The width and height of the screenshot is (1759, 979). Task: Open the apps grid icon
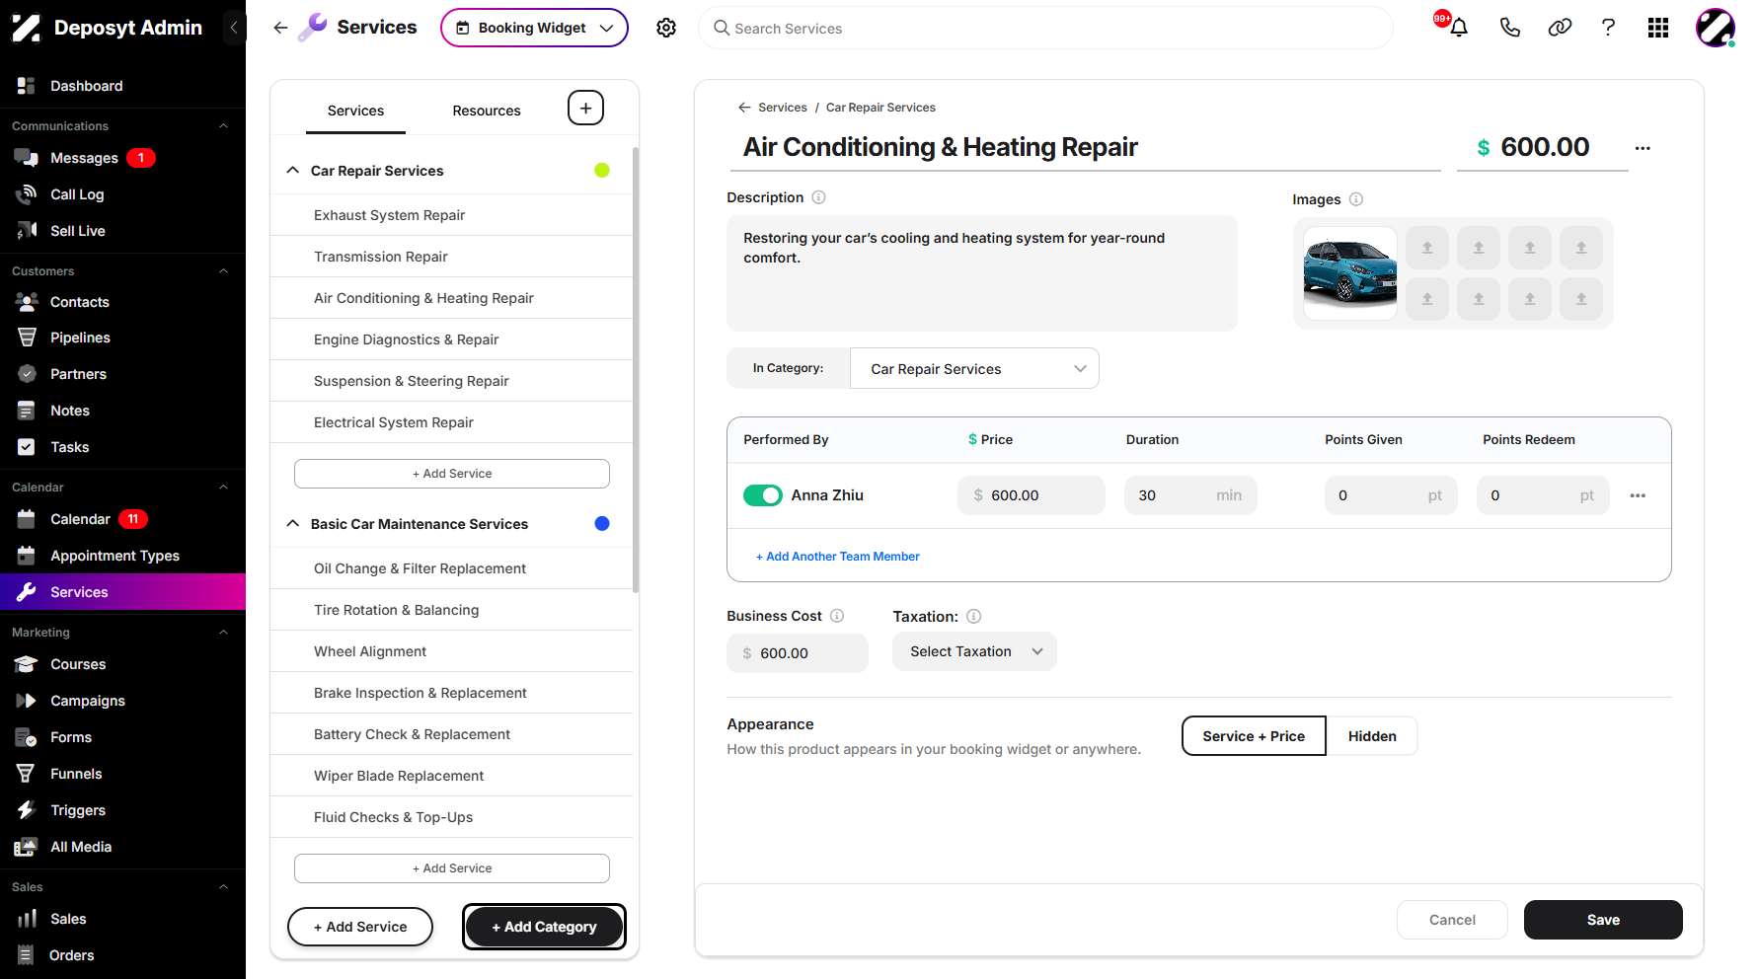(1658, 28)
